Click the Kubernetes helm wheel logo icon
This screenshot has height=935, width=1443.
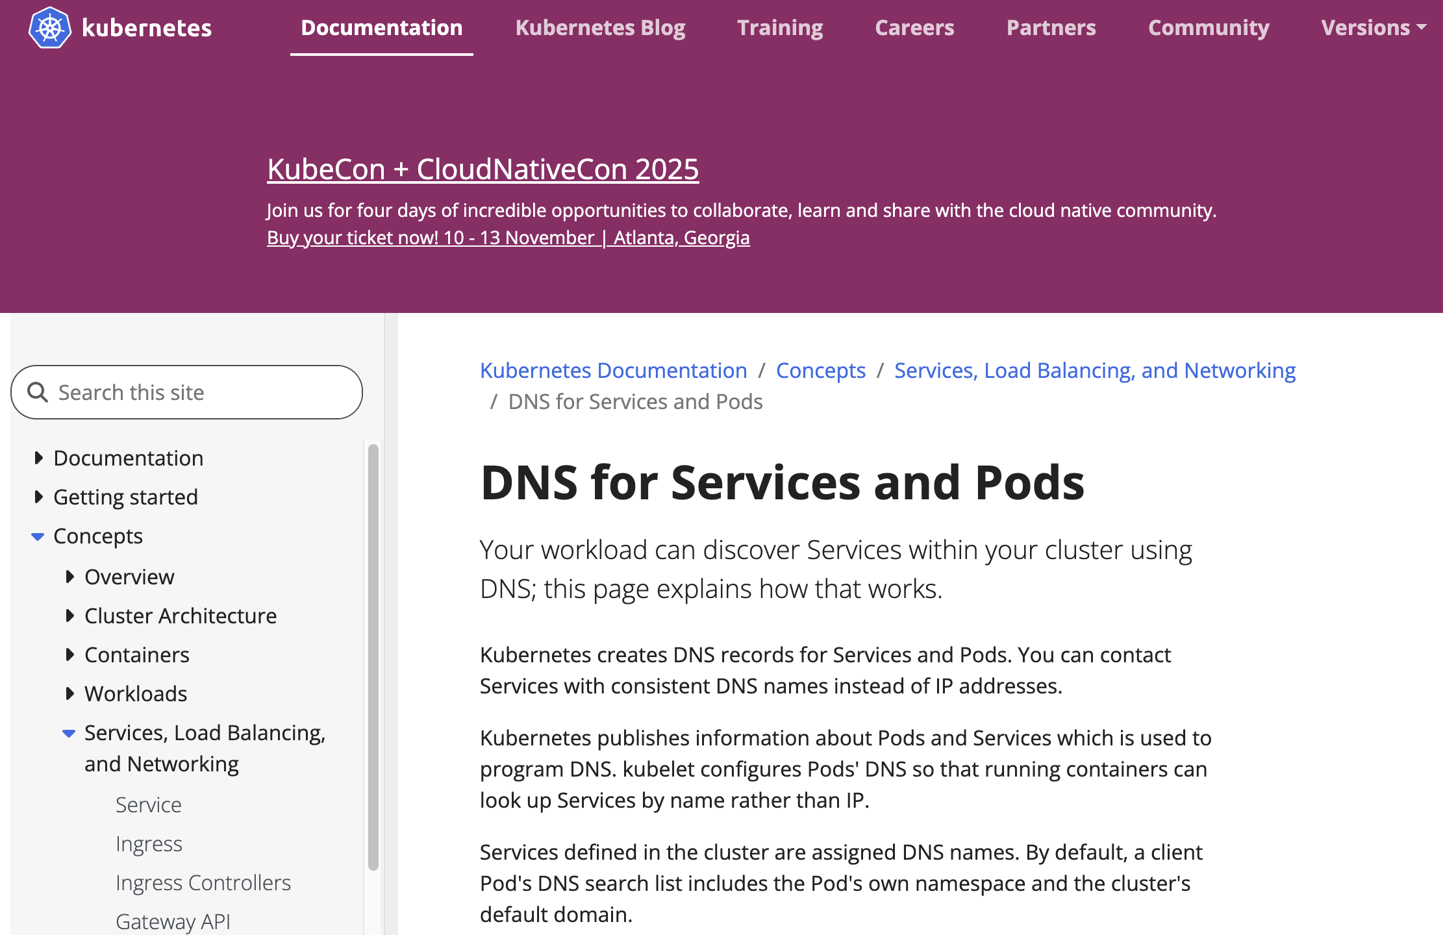pos(50,28)
